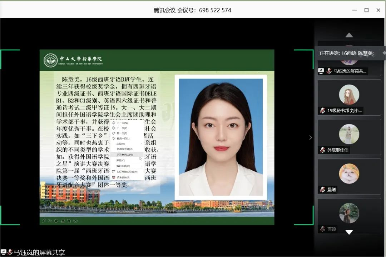Click 晨曦's cat avatar thumbnail
Viewport: 386px width, 257px height.
click(349, 173)
